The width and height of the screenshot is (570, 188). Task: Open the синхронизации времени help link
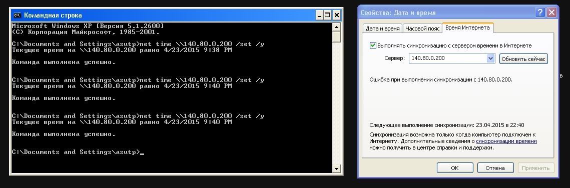pyautogui.click(x=506, y=141)
